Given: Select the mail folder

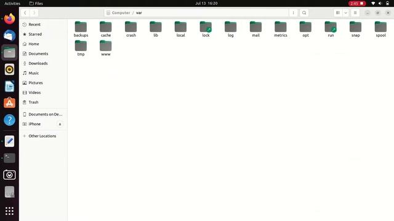Looking at the screenshot, I should click(x=255, y=29).
